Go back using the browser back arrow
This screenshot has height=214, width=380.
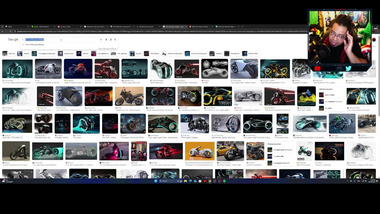(2, 31)
